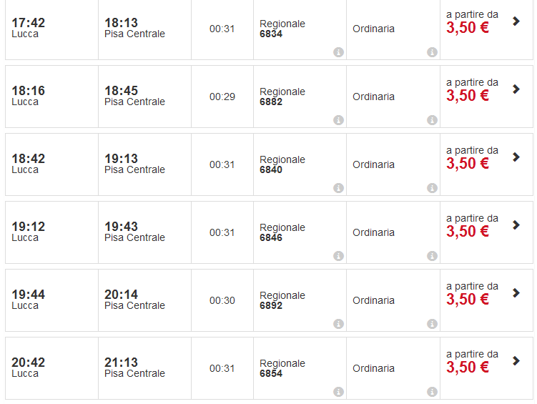Screen dimensions: 537x404
Task: Expand the 17:42 Lucca departure details
Action: pos(516,21)
